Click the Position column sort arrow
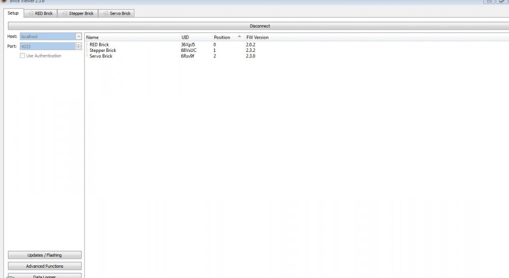Viewport: 509px width, 278px height. click(239, 37)
